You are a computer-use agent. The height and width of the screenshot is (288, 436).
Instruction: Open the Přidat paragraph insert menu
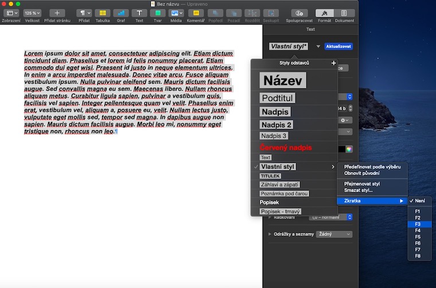84,13
